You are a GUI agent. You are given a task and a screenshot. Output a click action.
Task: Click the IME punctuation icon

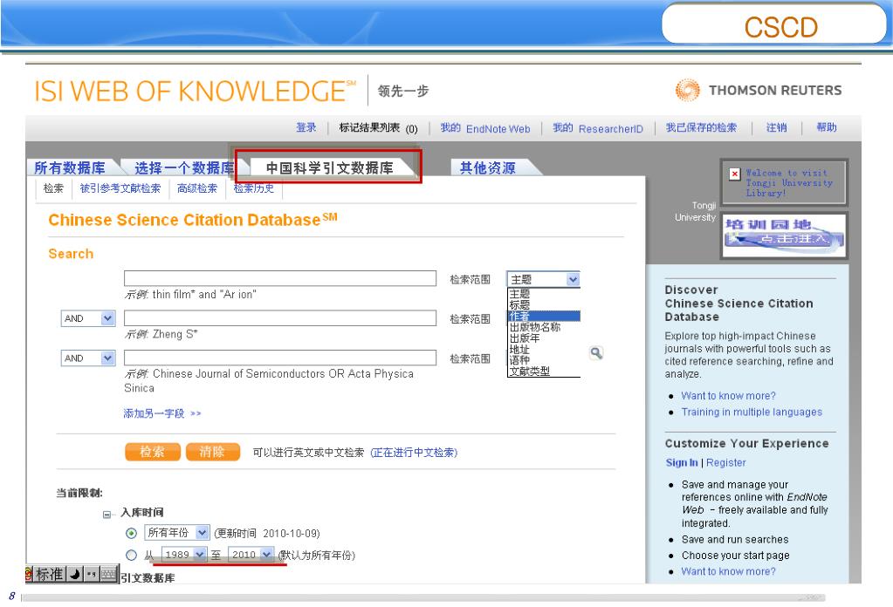point(91,574)
